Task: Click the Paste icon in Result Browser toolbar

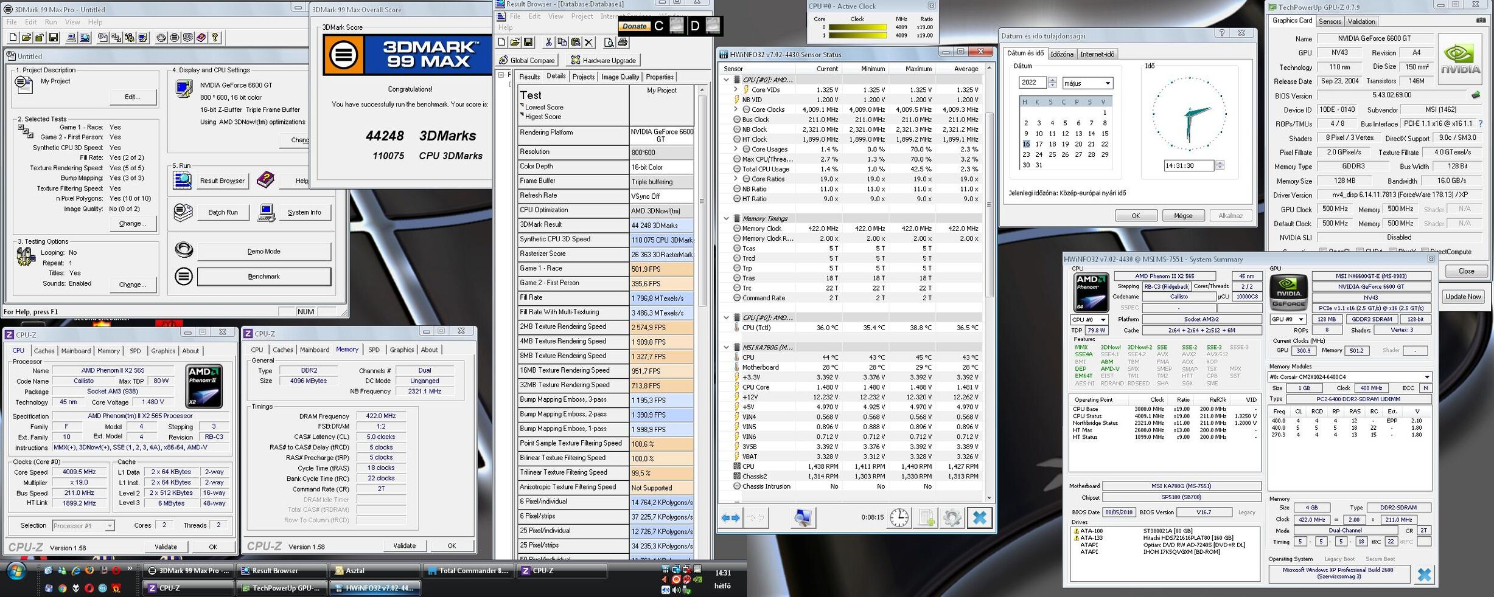Action: point(575,42)
